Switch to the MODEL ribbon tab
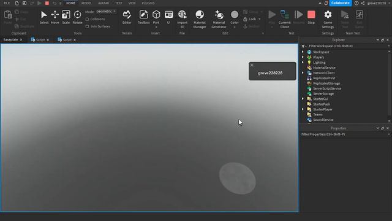The width and height of the screenshot is (392, 221). pos(86,3)
